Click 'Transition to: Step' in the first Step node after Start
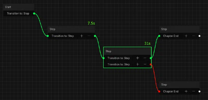The image size is (208, 100). tap(63, 36)
